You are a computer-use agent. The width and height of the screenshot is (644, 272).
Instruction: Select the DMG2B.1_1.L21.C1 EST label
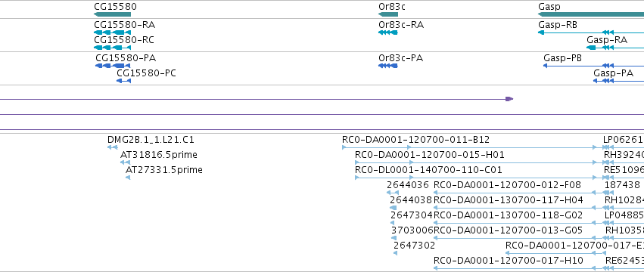151,140
